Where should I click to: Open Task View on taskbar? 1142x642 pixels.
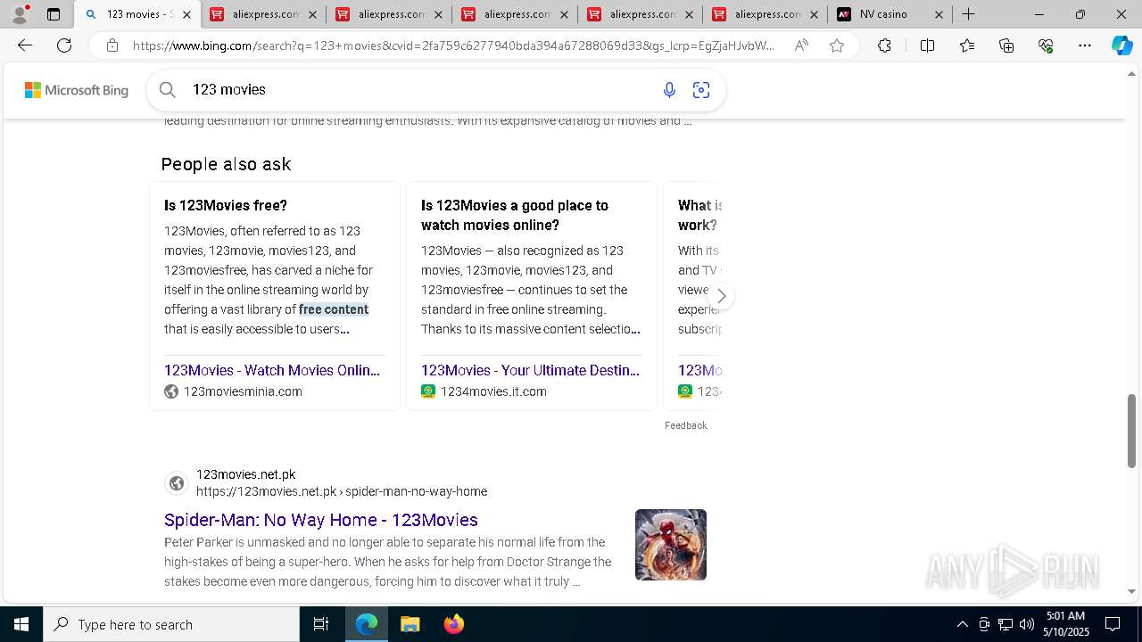coord(321,624)
